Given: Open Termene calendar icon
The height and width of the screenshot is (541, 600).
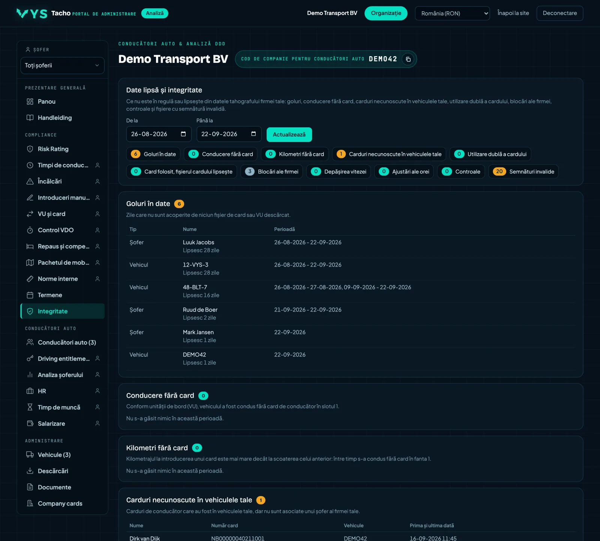Looking at the screenshot, I should (30, 295).
